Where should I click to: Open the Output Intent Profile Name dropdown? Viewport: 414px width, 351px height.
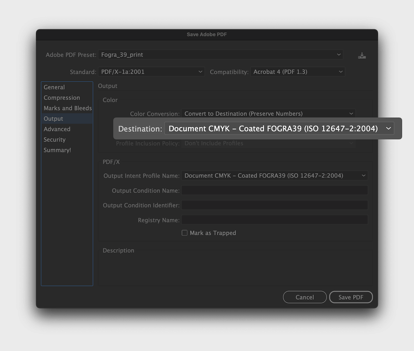274,176
